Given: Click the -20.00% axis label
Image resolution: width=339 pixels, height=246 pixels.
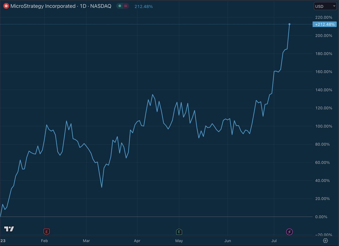Looking at the screenshot, I should click(323, 235).
